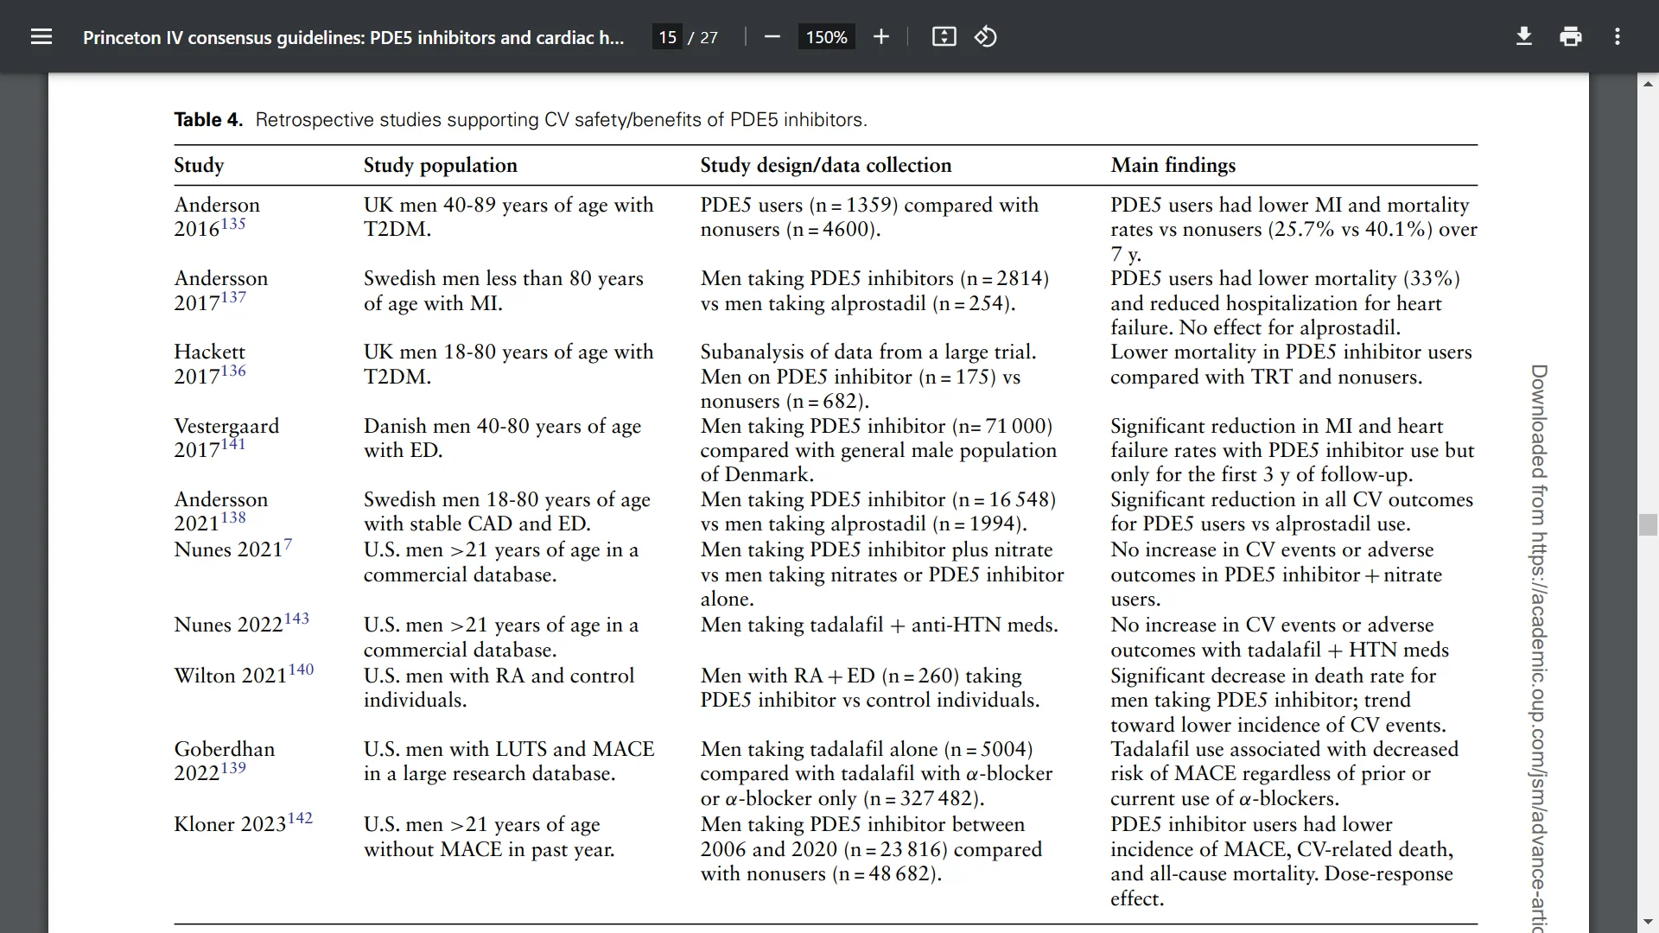Open reference 136 next to Hackett 2017
The height and width of the screenshot is (933, 1659).
[233, 371]
